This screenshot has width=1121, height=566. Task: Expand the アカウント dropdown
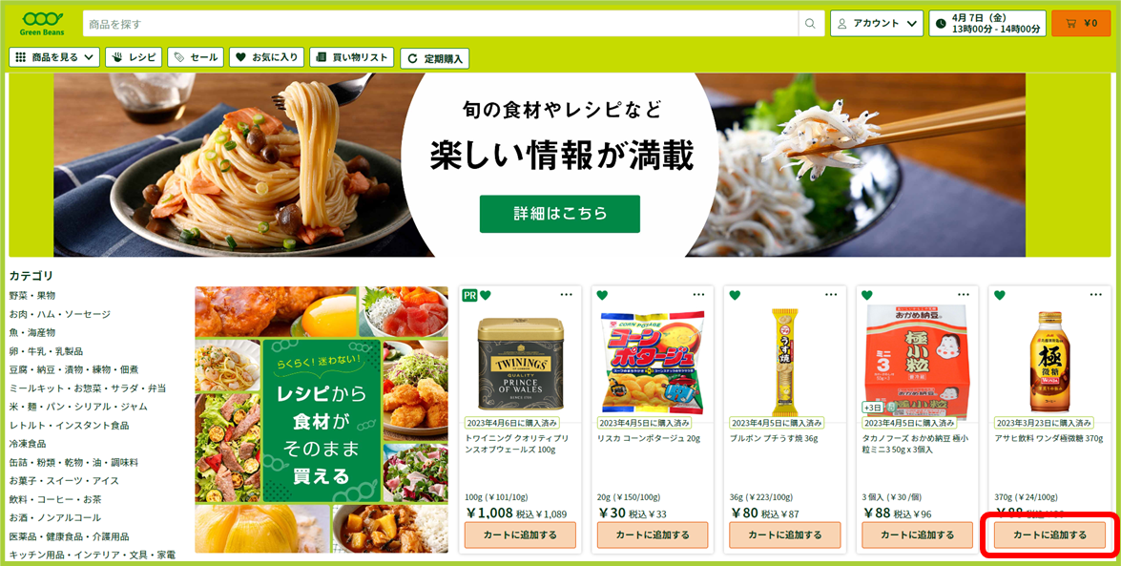coord(877,23)
